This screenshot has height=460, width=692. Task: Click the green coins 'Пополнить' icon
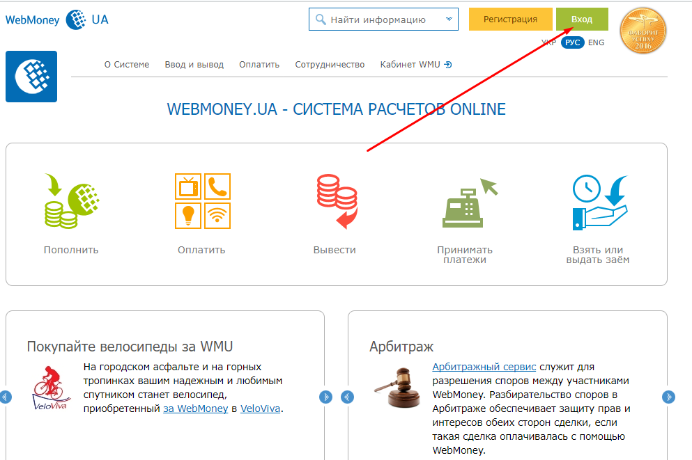click(x=72, y=201)
